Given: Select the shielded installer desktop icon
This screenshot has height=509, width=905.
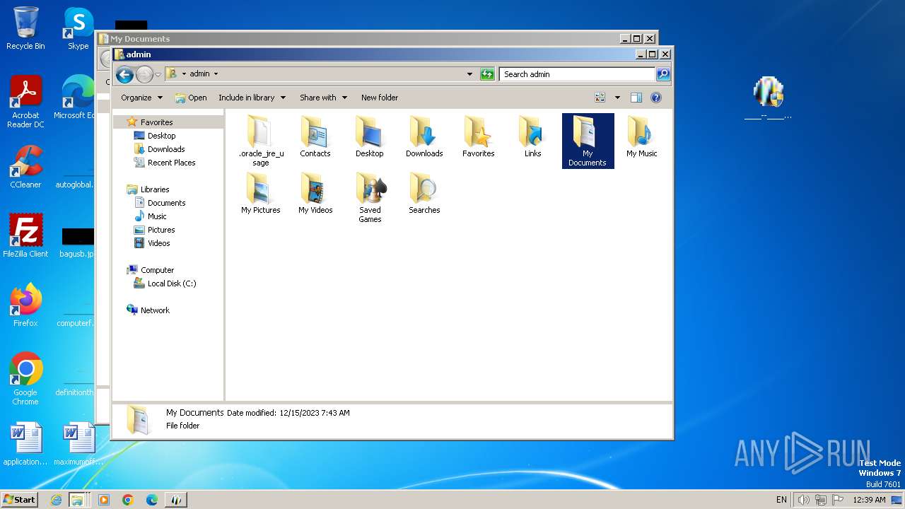Looking at the screenshot, I should pyautogui.click(x=768, y=98).
